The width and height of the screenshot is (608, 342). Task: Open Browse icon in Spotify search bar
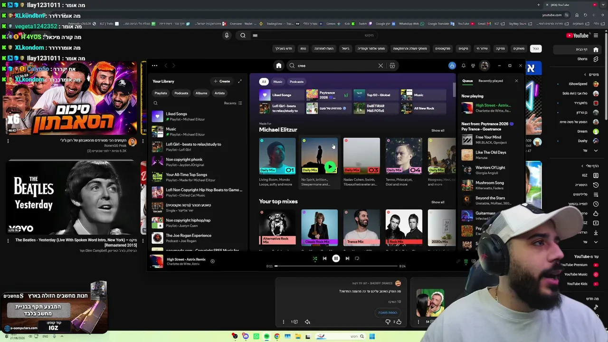click(x=392, y=66)
